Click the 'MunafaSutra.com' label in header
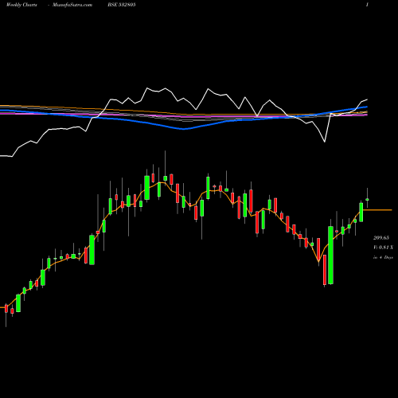Viewport: 398px width, 398px height. [72, 5]
